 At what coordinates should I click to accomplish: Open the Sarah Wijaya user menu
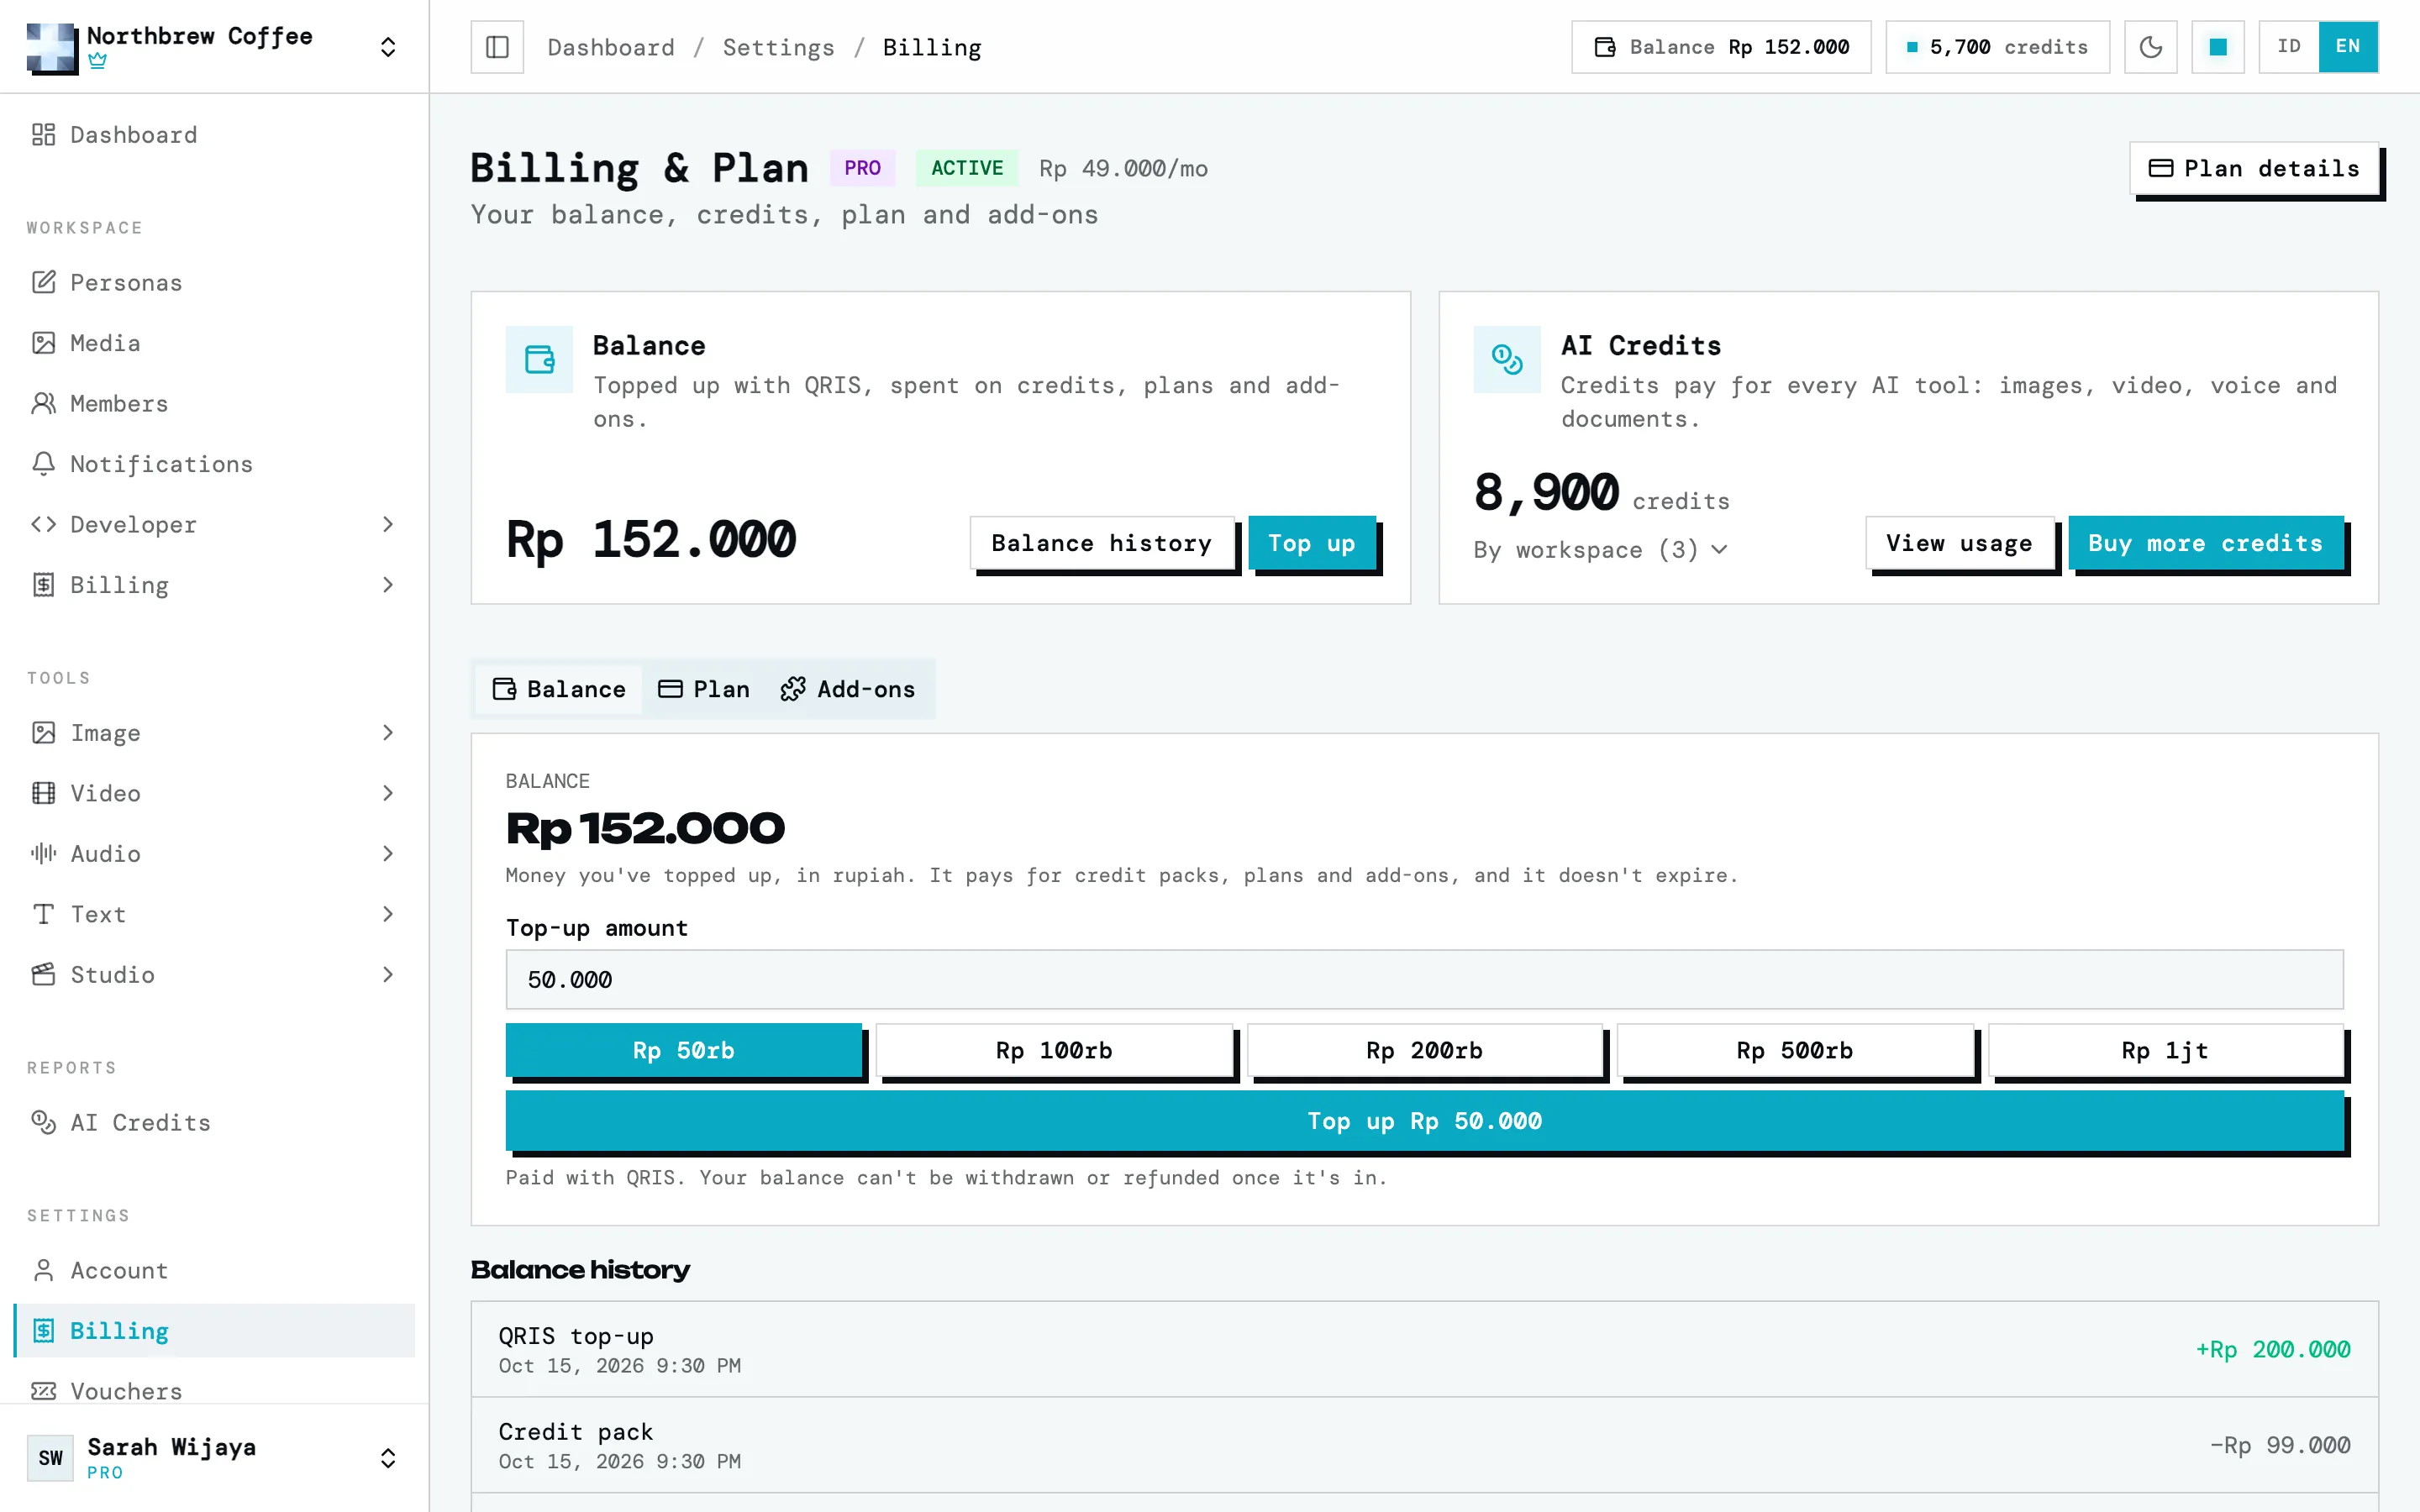[x=214, y=1458]
